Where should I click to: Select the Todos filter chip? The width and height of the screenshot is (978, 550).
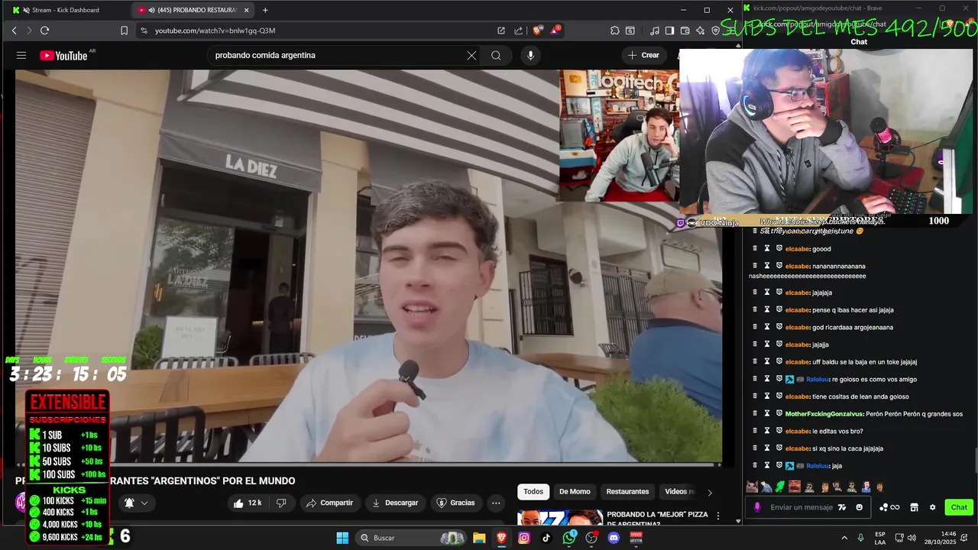click(x=533, y=492)
